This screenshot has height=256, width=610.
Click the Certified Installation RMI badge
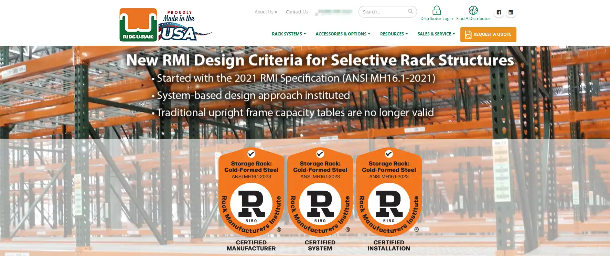click(x=389, y=192)
